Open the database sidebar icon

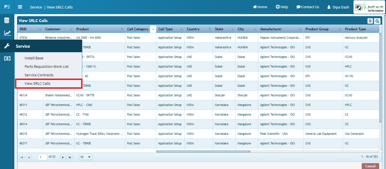click(7, 20)
